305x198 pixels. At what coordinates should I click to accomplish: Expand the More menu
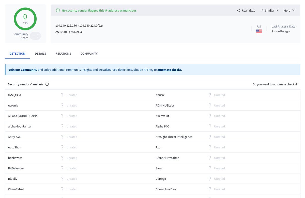click(x=289, y=11)
